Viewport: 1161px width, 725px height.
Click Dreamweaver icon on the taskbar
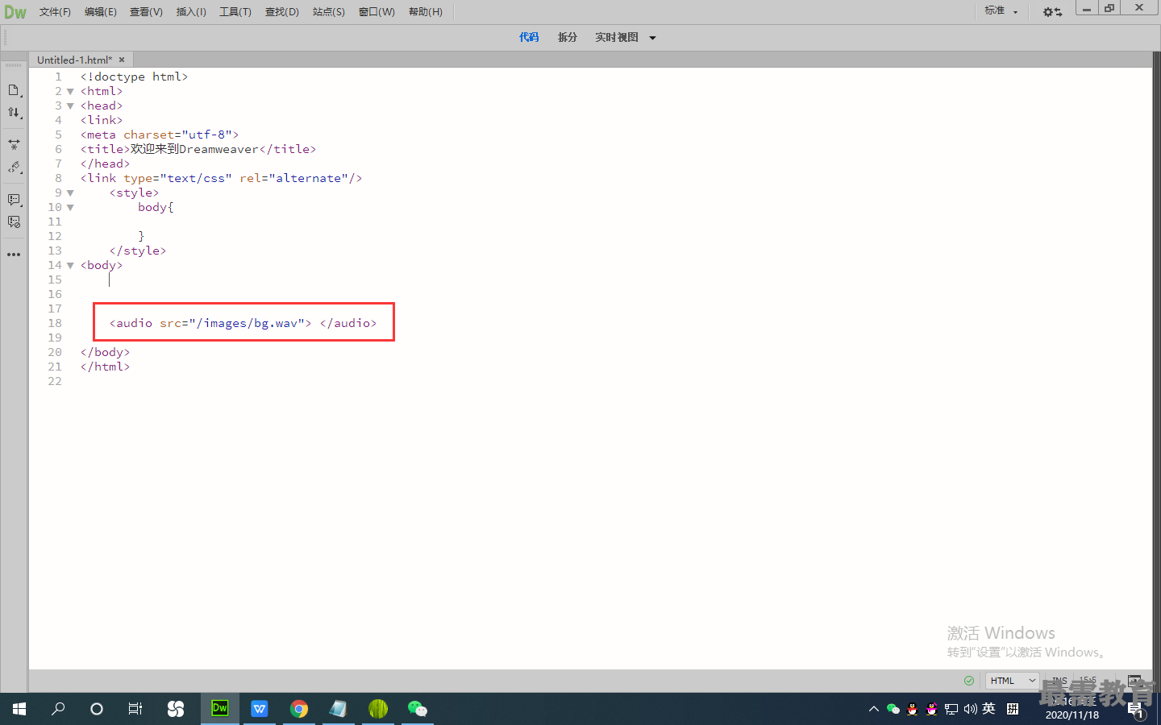coord(220,709)
